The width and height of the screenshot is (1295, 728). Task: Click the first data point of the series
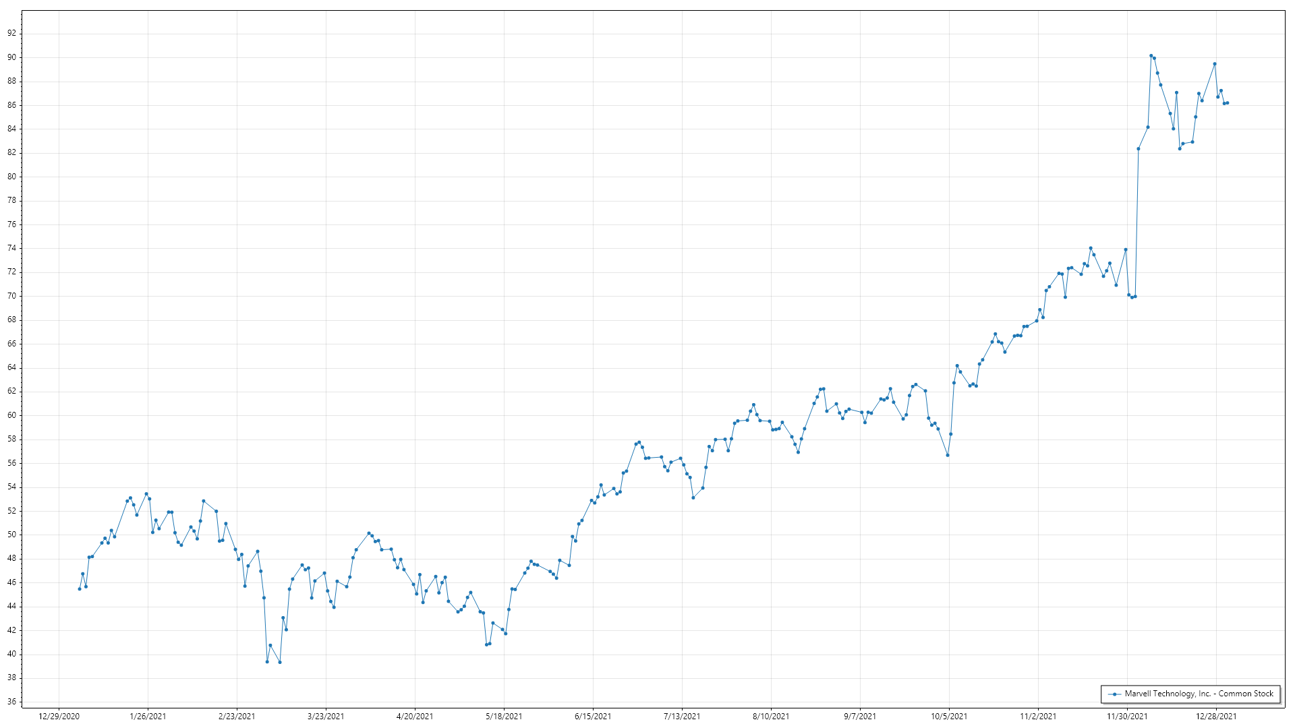coord(80,588)
